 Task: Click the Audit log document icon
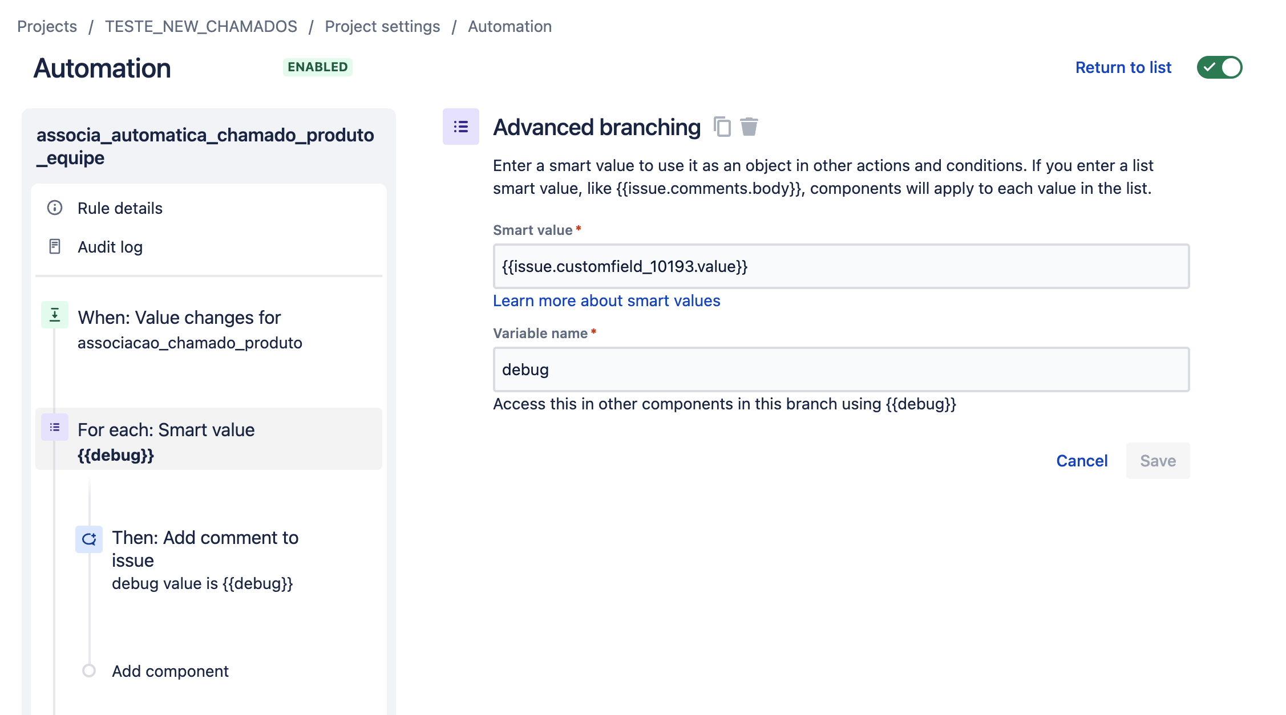tap(55, 246)
